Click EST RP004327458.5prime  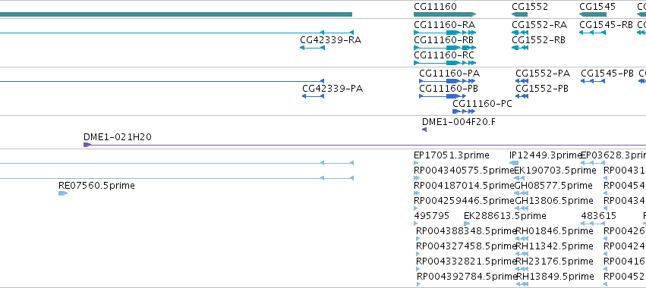[x=466, y=246]
